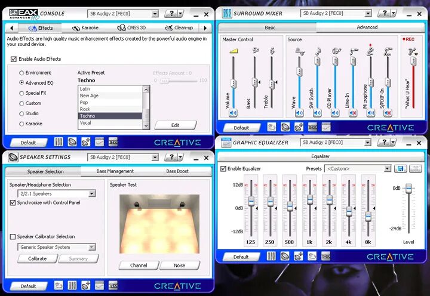This screenshot has height=296, width=430.
Task: Mute the SW Synth source channel
Action: [x=317, y=113]
